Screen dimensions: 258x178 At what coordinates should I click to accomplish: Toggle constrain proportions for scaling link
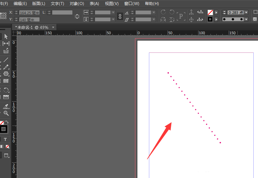coord(120,16)
